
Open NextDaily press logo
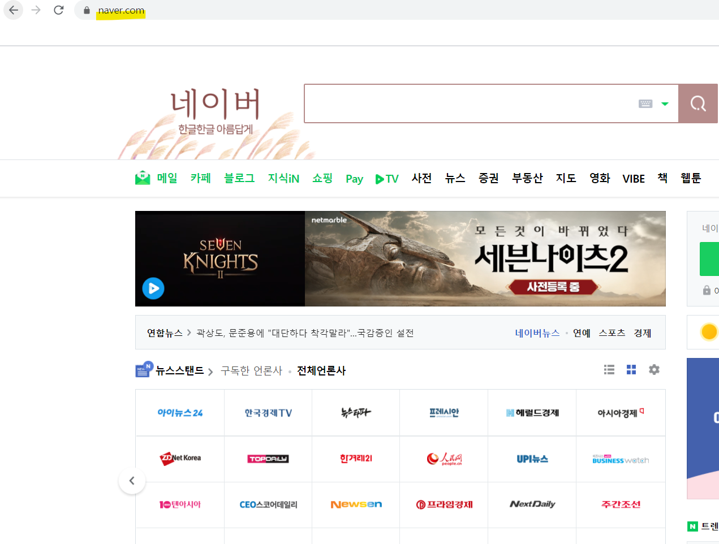pos(532,504)
